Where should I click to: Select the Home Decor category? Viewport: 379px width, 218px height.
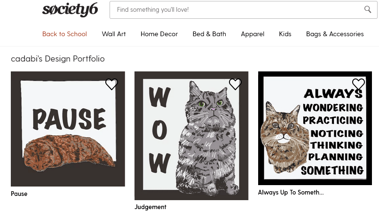click(159, 34)
